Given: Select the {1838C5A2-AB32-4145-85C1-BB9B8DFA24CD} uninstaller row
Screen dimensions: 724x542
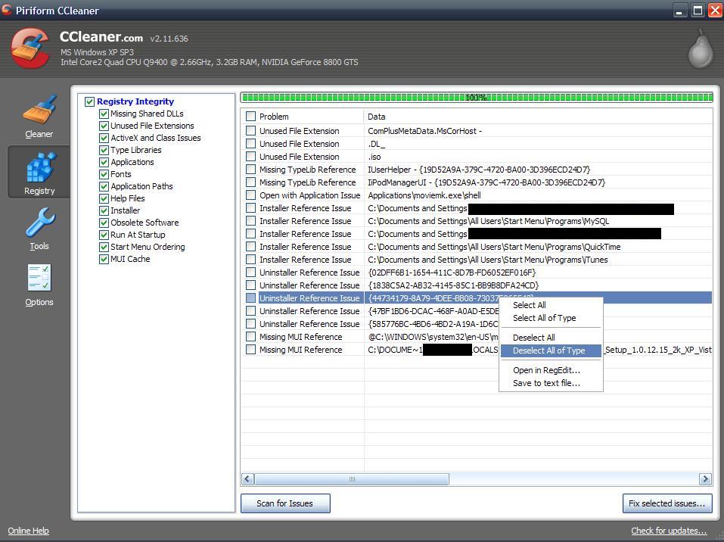Looking at the screenshot, I should tap(477, 285).
